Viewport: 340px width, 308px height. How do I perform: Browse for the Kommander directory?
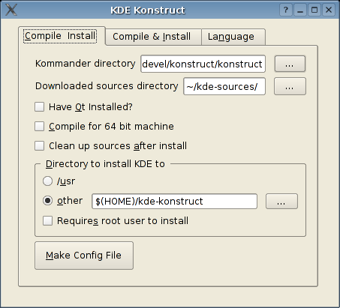pyautogui.click(x=290, y=64)
